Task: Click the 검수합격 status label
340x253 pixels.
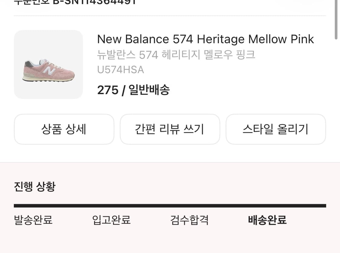Action: 189,220
